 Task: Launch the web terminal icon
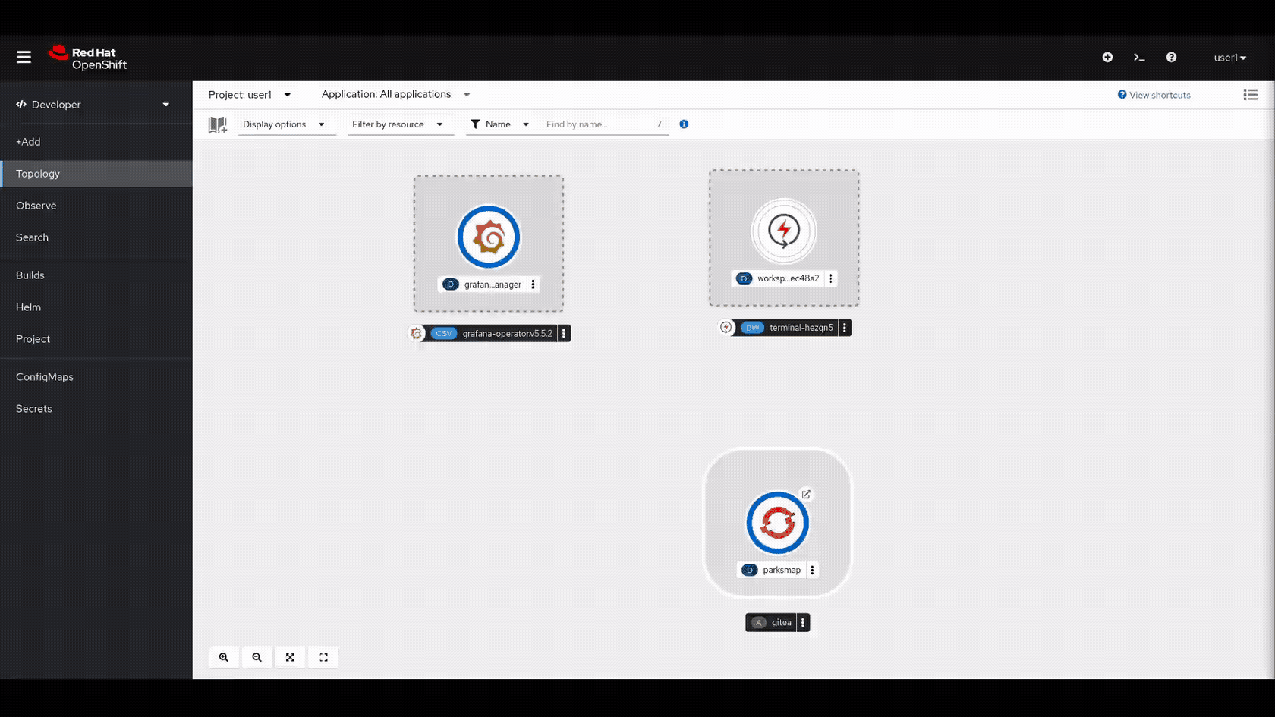[1139, 57]
